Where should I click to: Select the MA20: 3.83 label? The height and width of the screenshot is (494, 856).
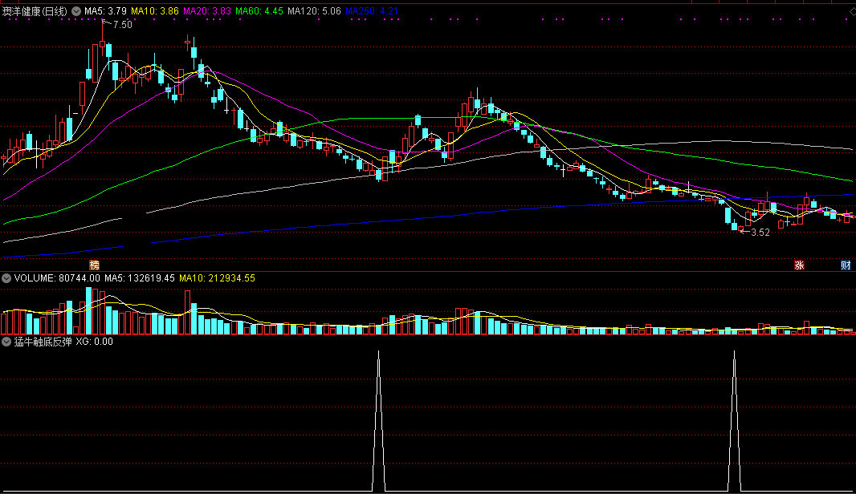pos(207,11)
